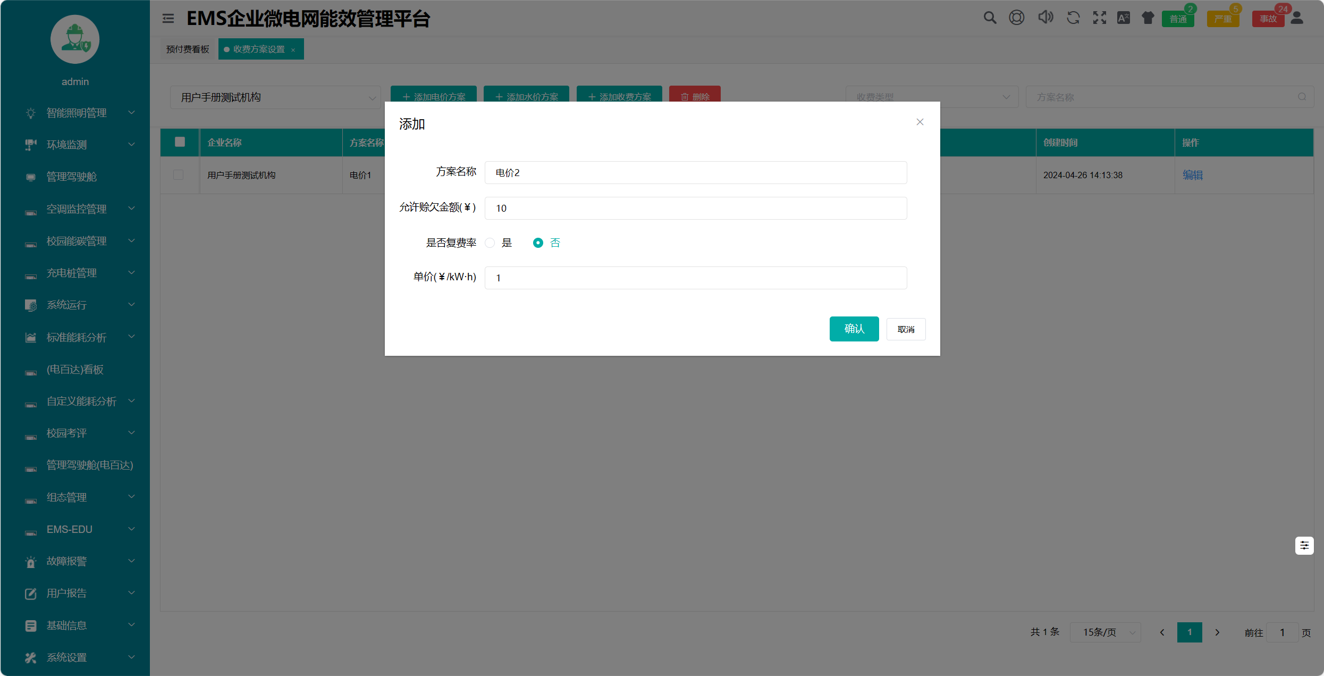Open the 15条/页 page size dropdown
This screenshot has width=1324, height=676.
pyautogui.click(x=1106, y=632)
